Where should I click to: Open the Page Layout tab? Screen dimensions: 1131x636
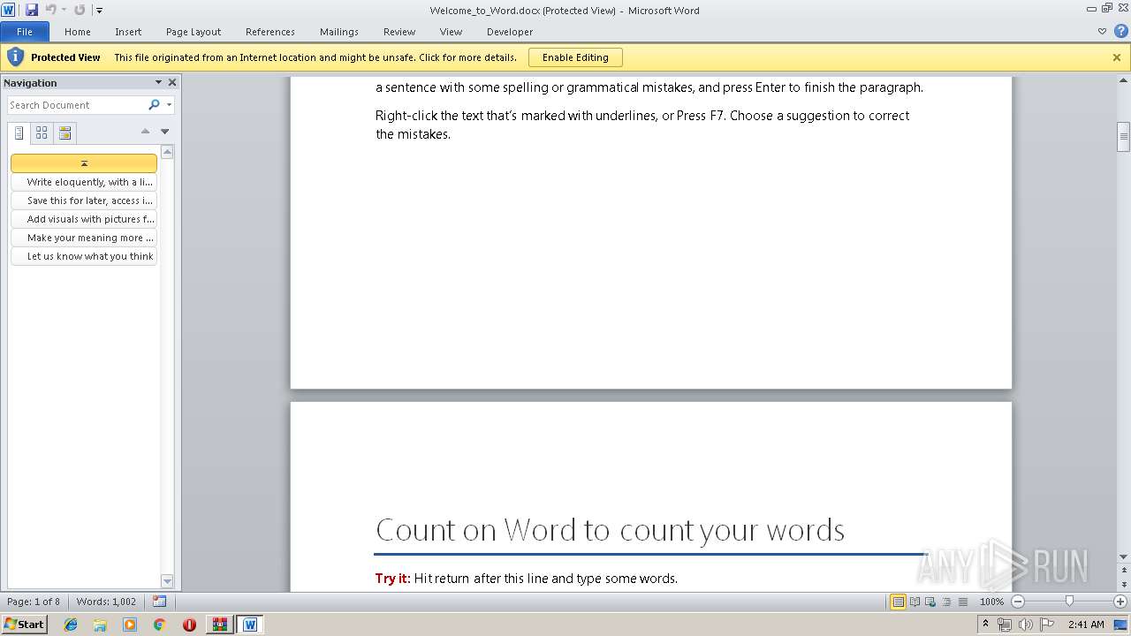pos(194,32)
